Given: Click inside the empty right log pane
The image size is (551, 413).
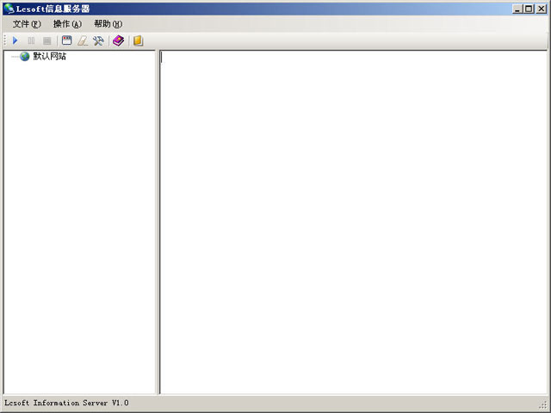Looking at the screenshot, I should pos(353,222).
